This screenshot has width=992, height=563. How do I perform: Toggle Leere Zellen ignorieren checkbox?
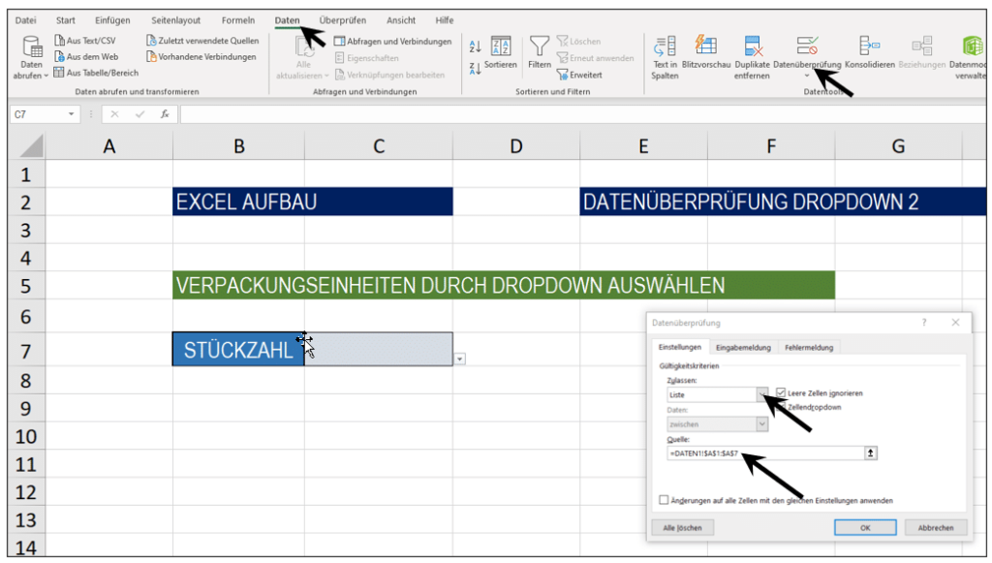coord(781,392)
